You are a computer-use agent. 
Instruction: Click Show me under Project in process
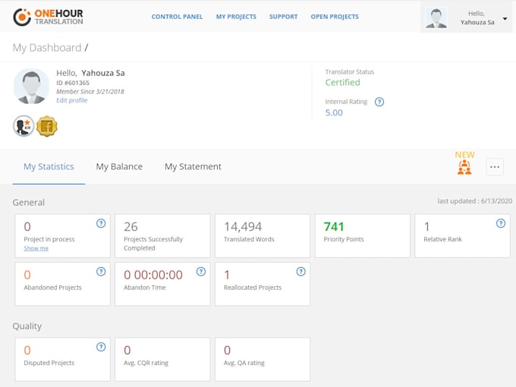(36, 248)
